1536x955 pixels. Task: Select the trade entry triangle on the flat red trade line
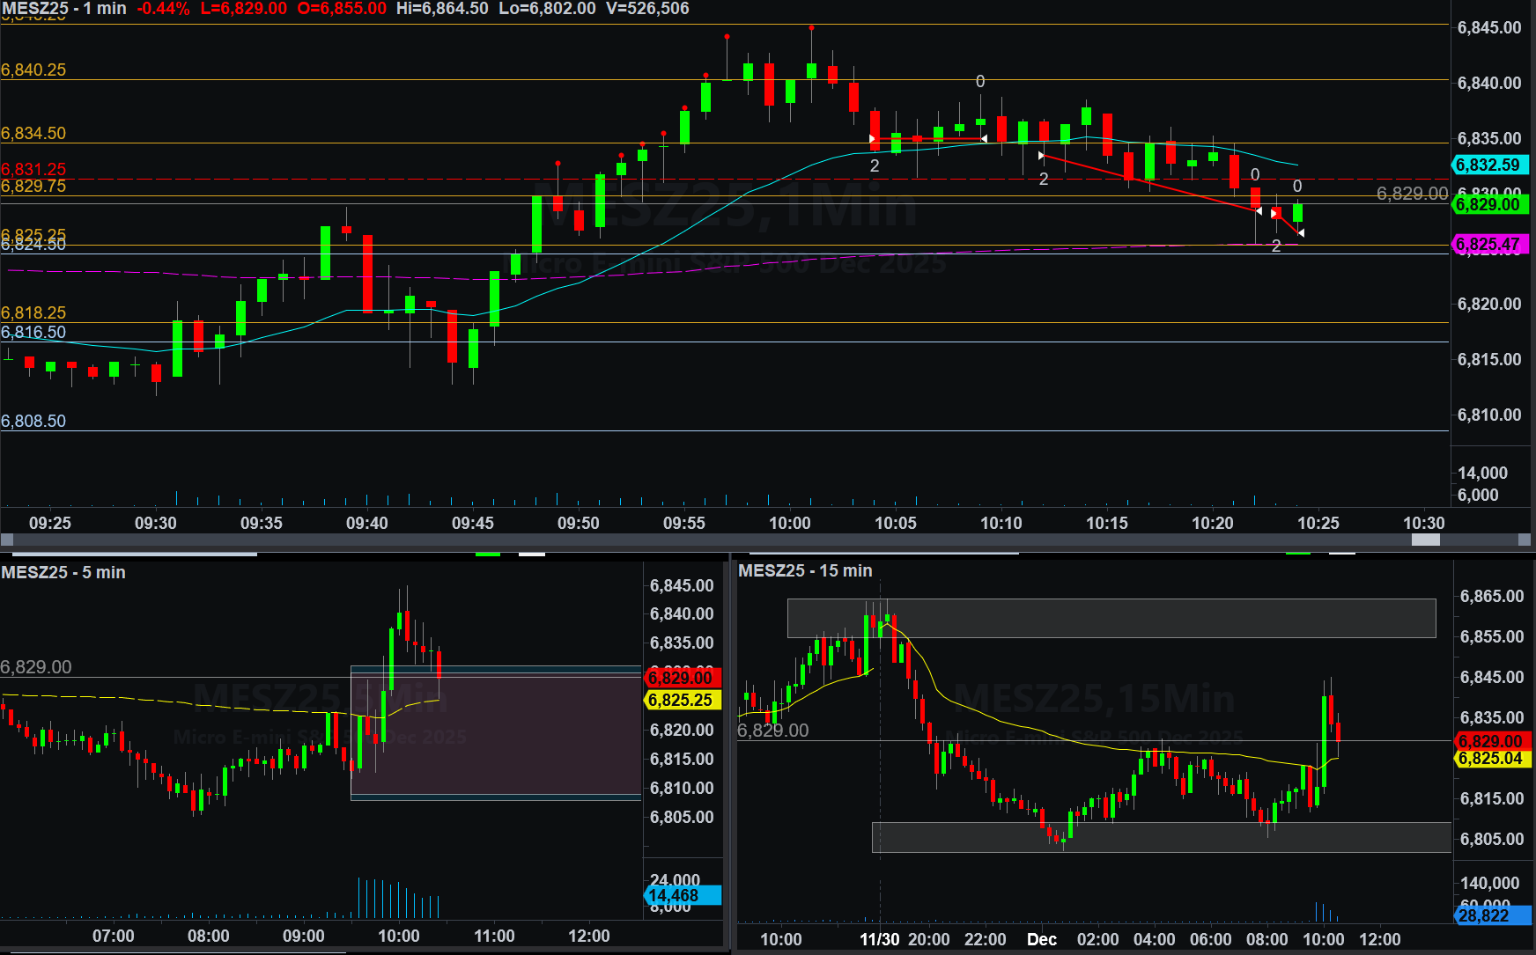pos(872,139)
